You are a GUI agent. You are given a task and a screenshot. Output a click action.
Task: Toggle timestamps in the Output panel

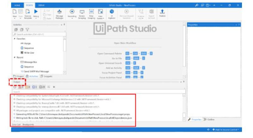(15, 87)
